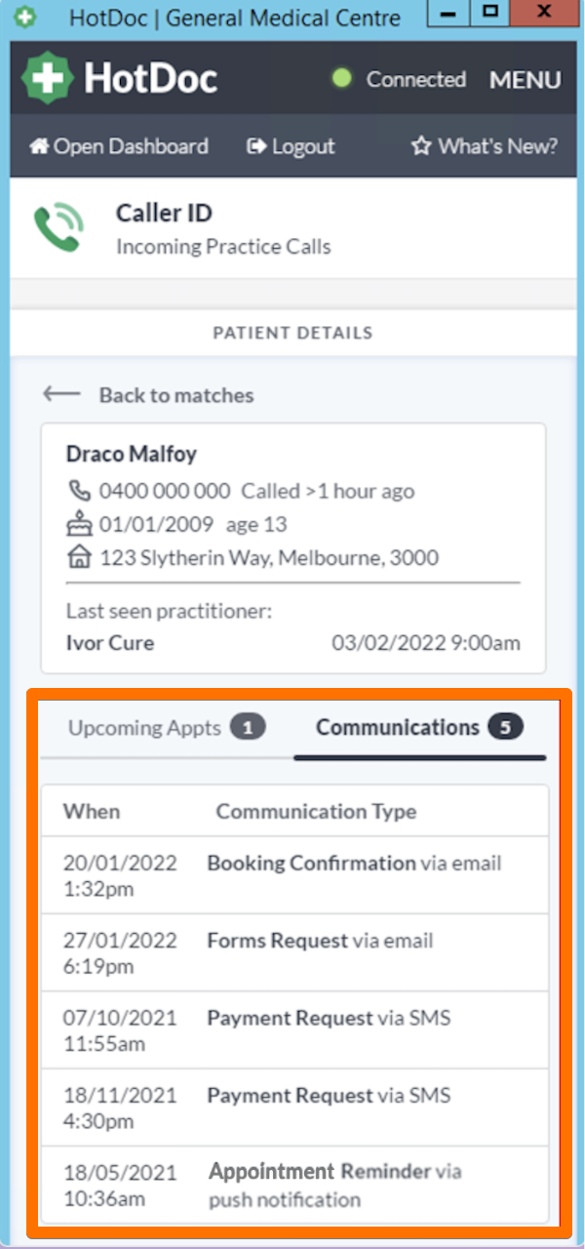Screen dimensions: 585x1249
Task: Click the Upcoming Appts count badge 1
Action: point(248,728)
